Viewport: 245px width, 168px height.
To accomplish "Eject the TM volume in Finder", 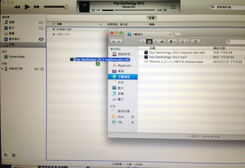I will 132,122.
